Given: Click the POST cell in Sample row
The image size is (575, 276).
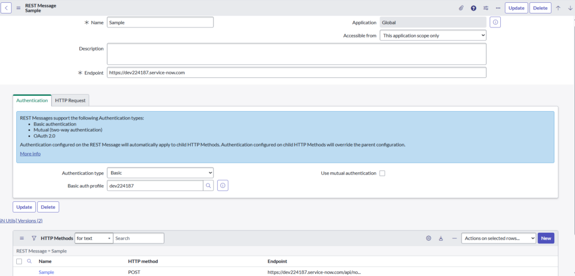Looking at the screenshot, I should (x=134, y=272).
